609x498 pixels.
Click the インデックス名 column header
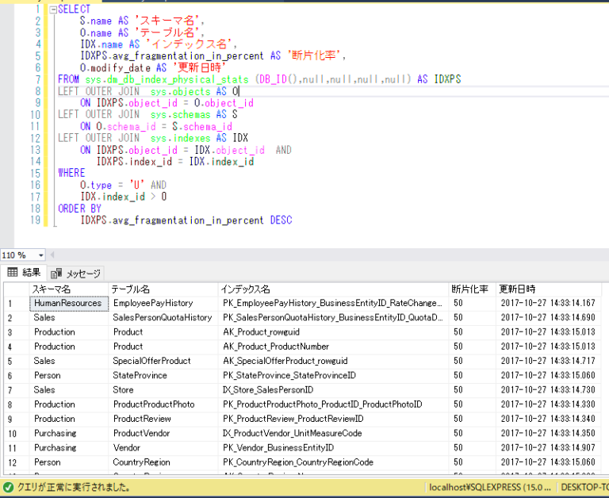pyautogui.click(x=246, y=289)
